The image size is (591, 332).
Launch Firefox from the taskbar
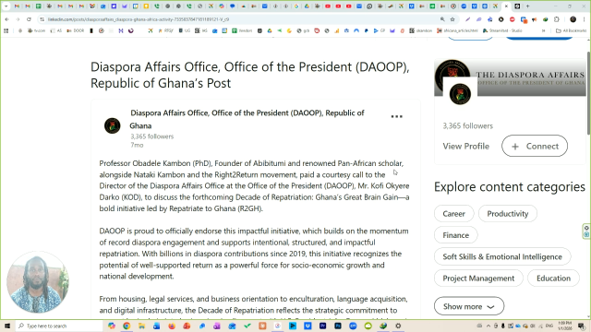pyautogui.click(x=172, y=326)
